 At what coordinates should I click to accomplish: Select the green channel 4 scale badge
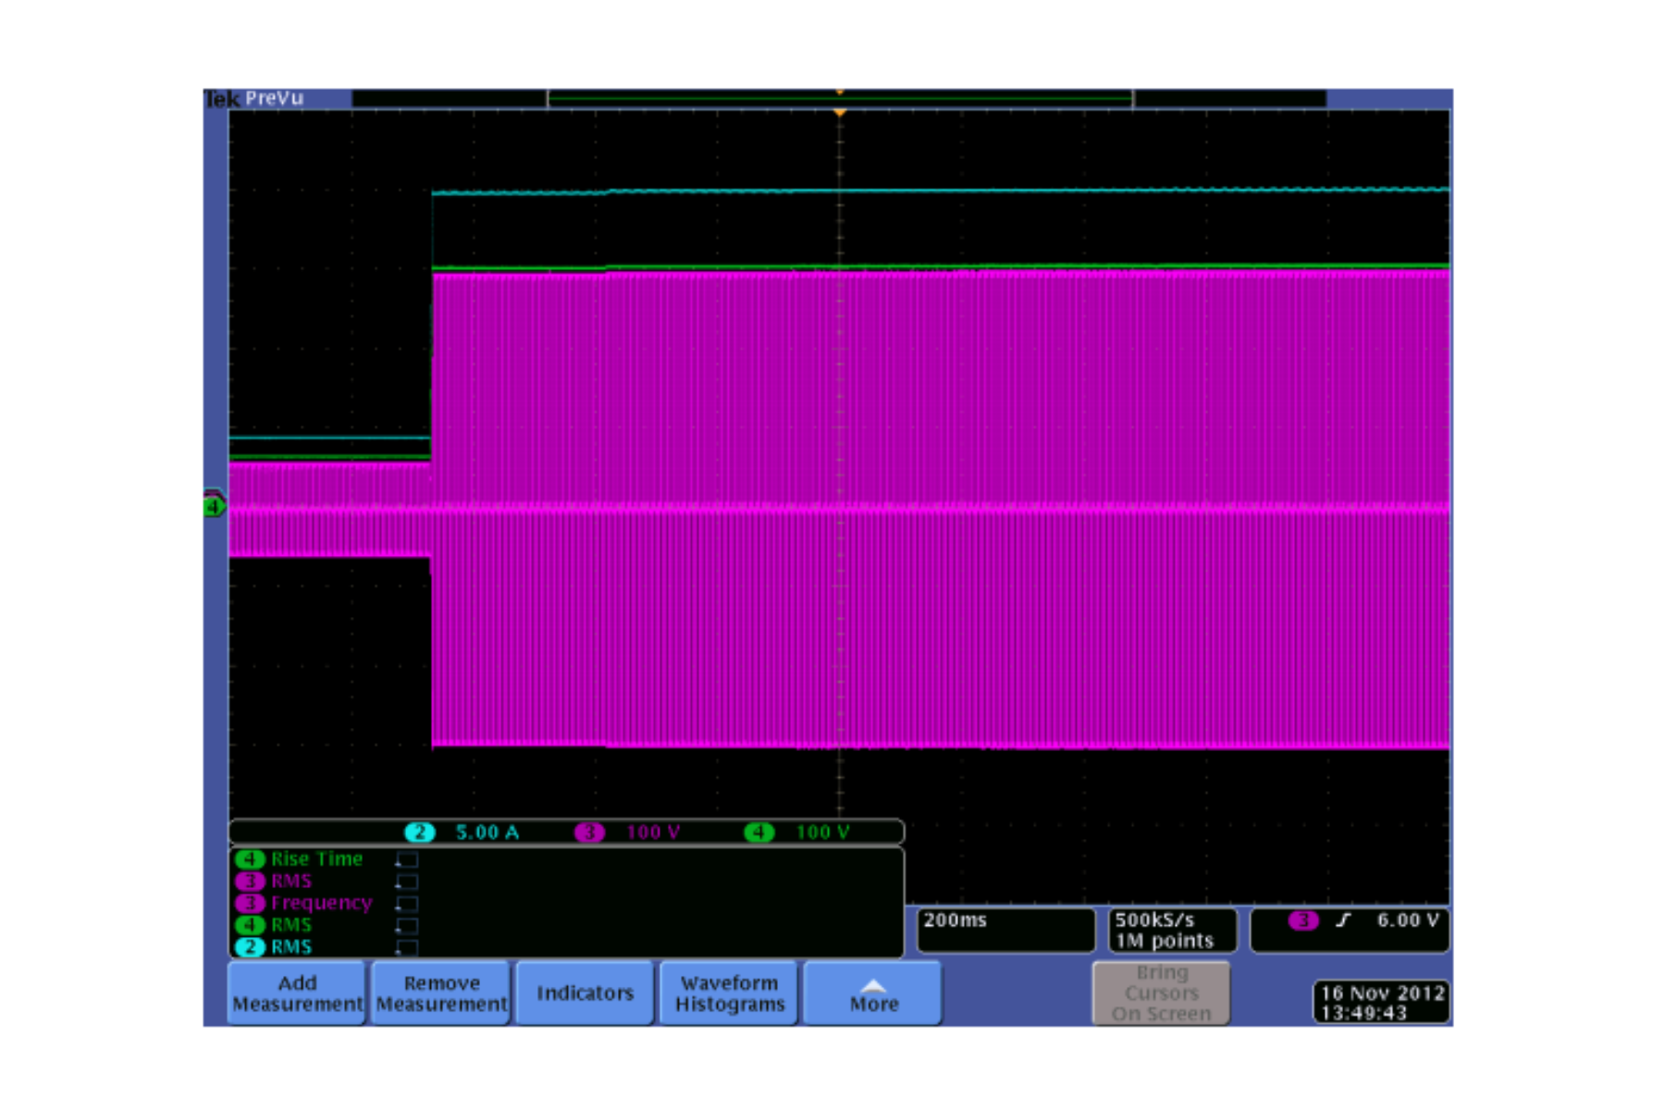tap(758, 832)
